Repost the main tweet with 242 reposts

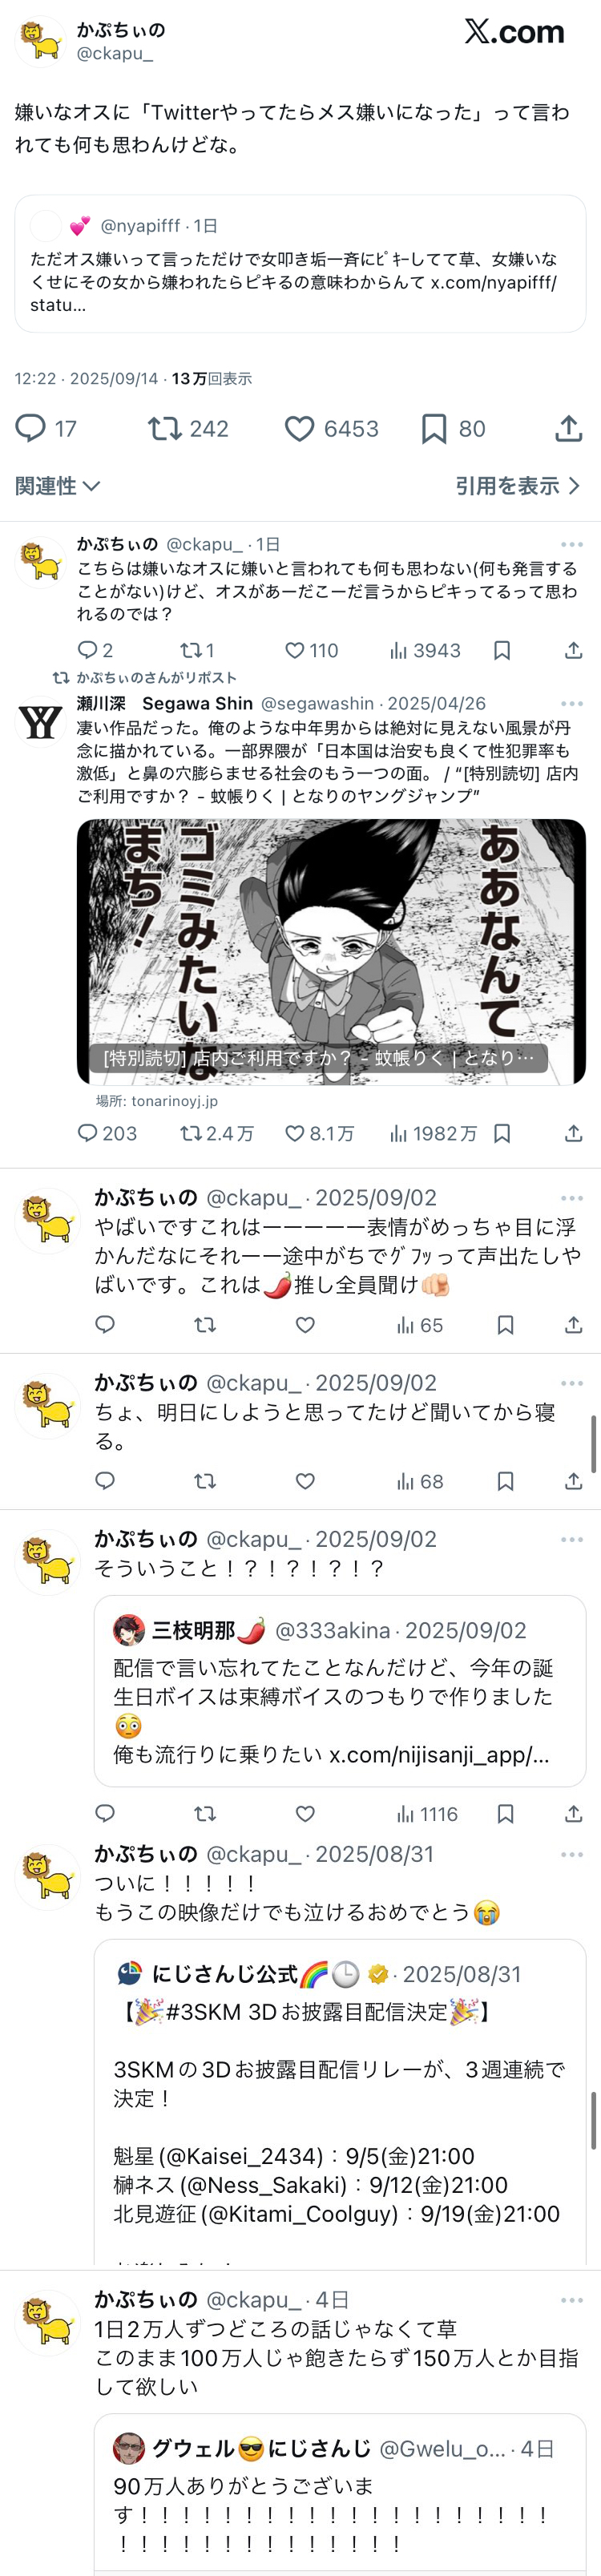pyautogui.click(x=164, y=429)
